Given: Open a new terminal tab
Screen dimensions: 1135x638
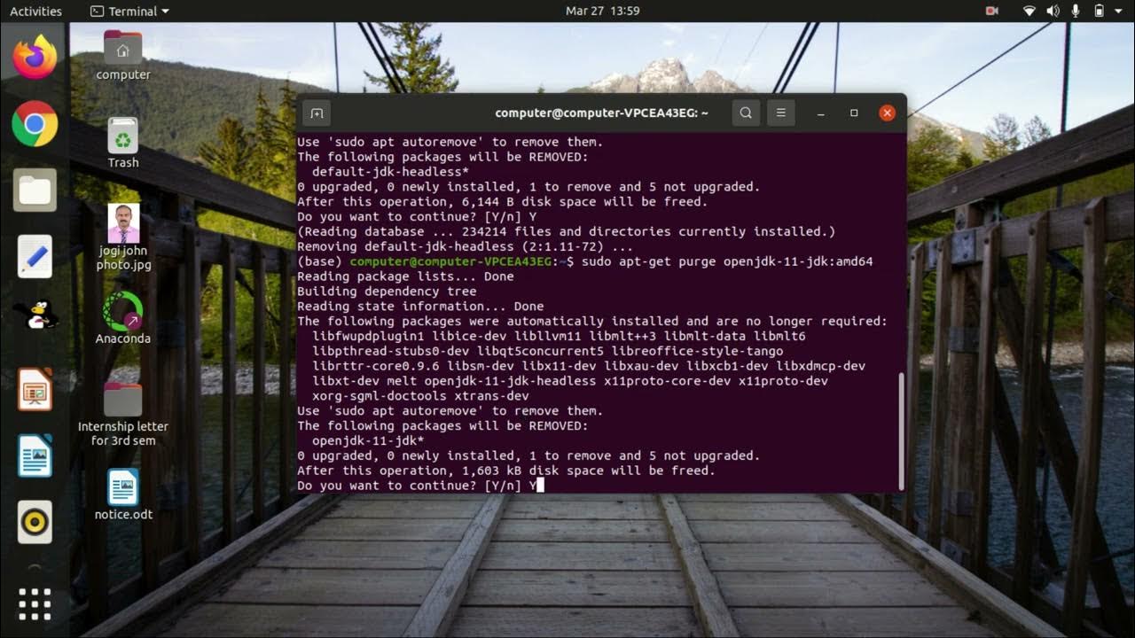Looking at the screenshot, I should (x=317, y=113).
